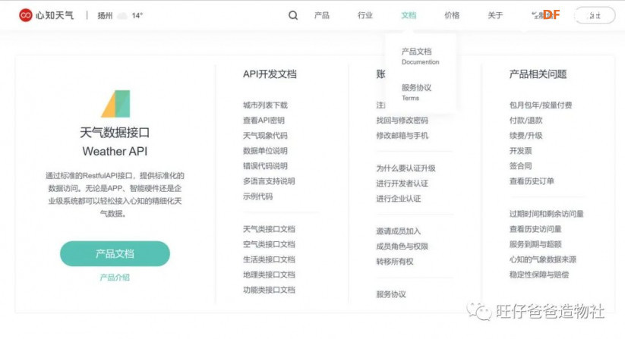Open 查看历史订单 link

point(532,181)
